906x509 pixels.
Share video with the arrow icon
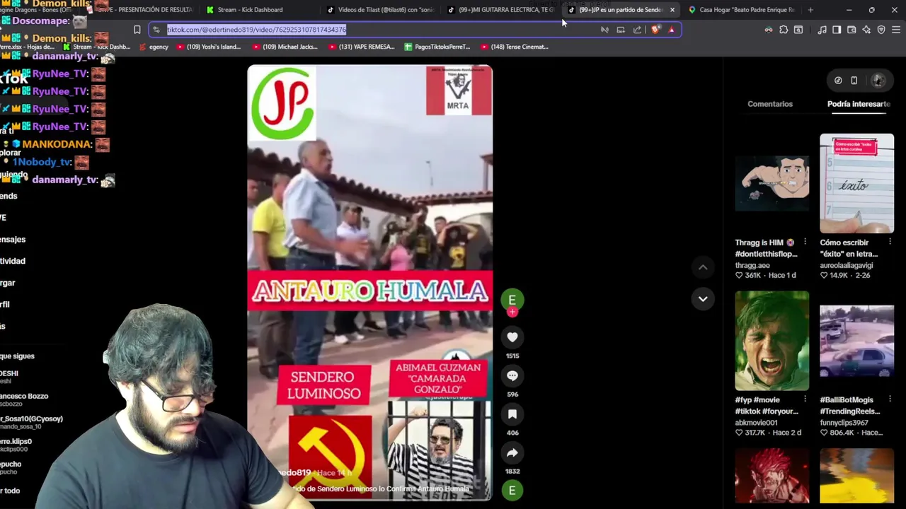click(512, 453)
